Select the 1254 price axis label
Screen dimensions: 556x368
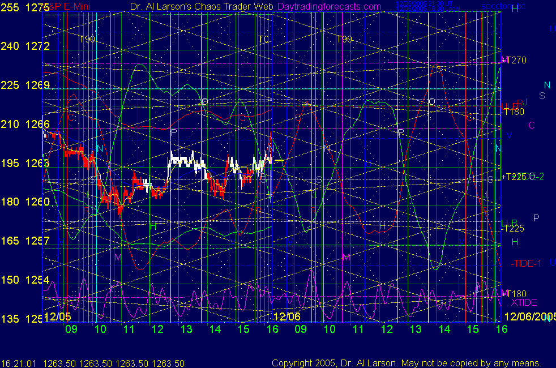[x=37, y=280]
